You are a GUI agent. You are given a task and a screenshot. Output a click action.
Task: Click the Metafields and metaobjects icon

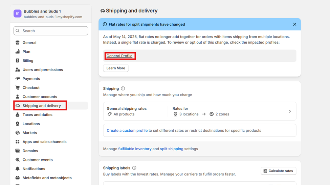[18, 178]
